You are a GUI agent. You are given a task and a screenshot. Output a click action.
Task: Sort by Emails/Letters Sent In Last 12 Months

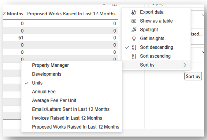[72, 109]
